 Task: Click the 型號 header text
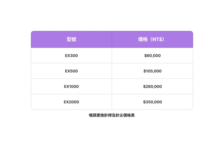pyautogui.click(x=71, y=39)
